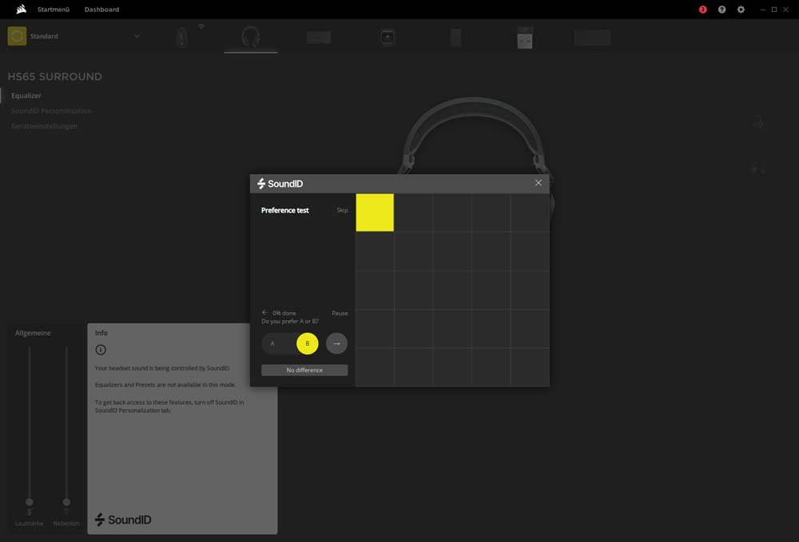Open the help question mark icon
This screenshot has width=799, height=542.
tap(721, 10)
